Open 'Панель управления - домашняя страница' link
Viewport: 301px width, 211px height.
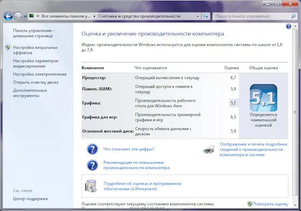(x=33, y=33)
